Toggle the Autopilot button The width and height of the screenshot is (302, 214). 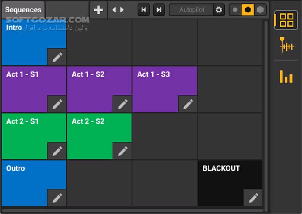[191, 9]
